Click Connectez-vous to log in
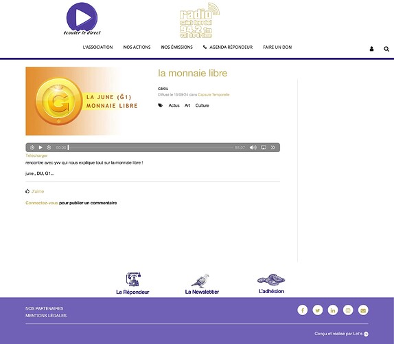 (x=42, y=203)
